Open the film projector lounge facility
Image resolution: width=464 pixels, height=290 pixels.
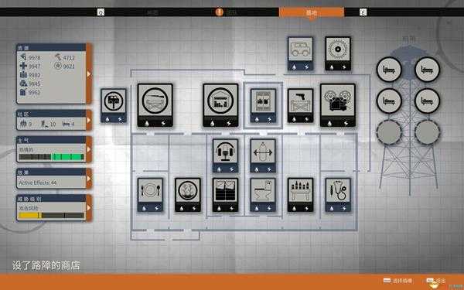pos(338,105)
